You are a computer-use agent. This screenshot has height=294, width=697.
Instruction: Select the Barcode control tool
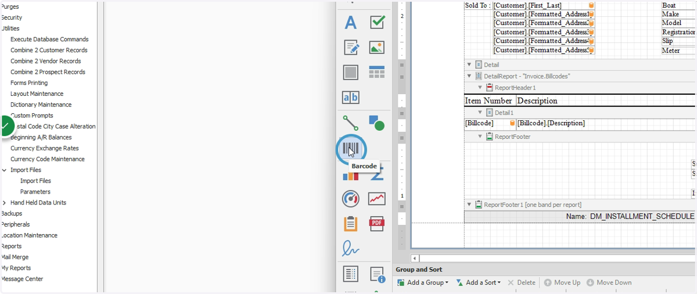pyautogui.click(x=350, y=149)
